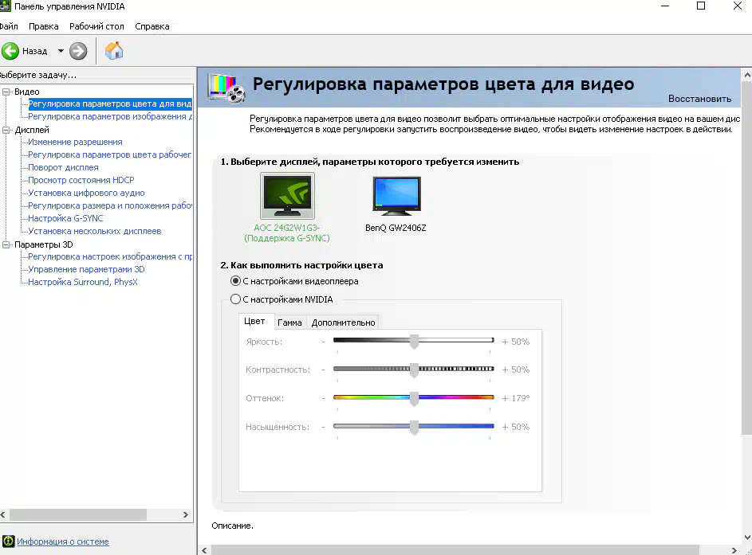
Task: Open the Back history dropdown arrow
Action: pyautogui.click(x=61, y=51)
